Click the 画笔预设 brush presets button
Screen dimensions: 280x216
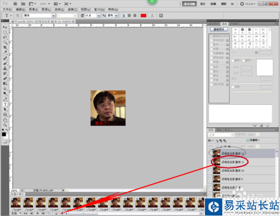(219, 30)
